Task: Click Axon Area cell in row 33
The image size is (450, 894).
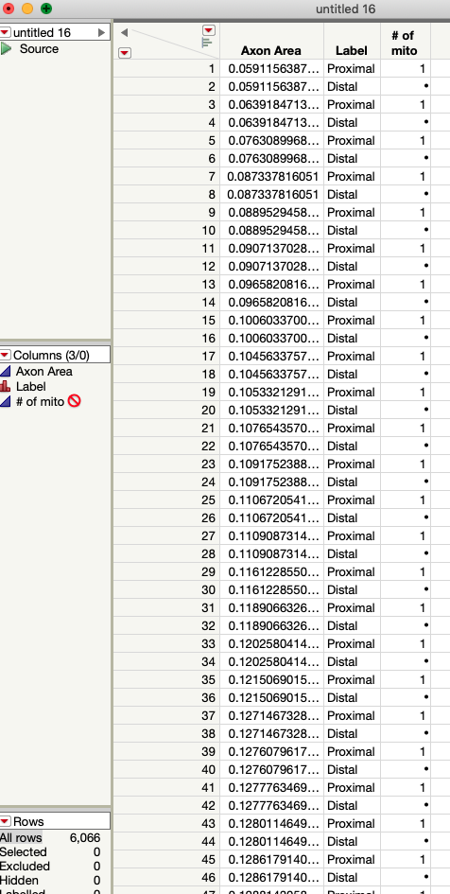Action: 272,643
